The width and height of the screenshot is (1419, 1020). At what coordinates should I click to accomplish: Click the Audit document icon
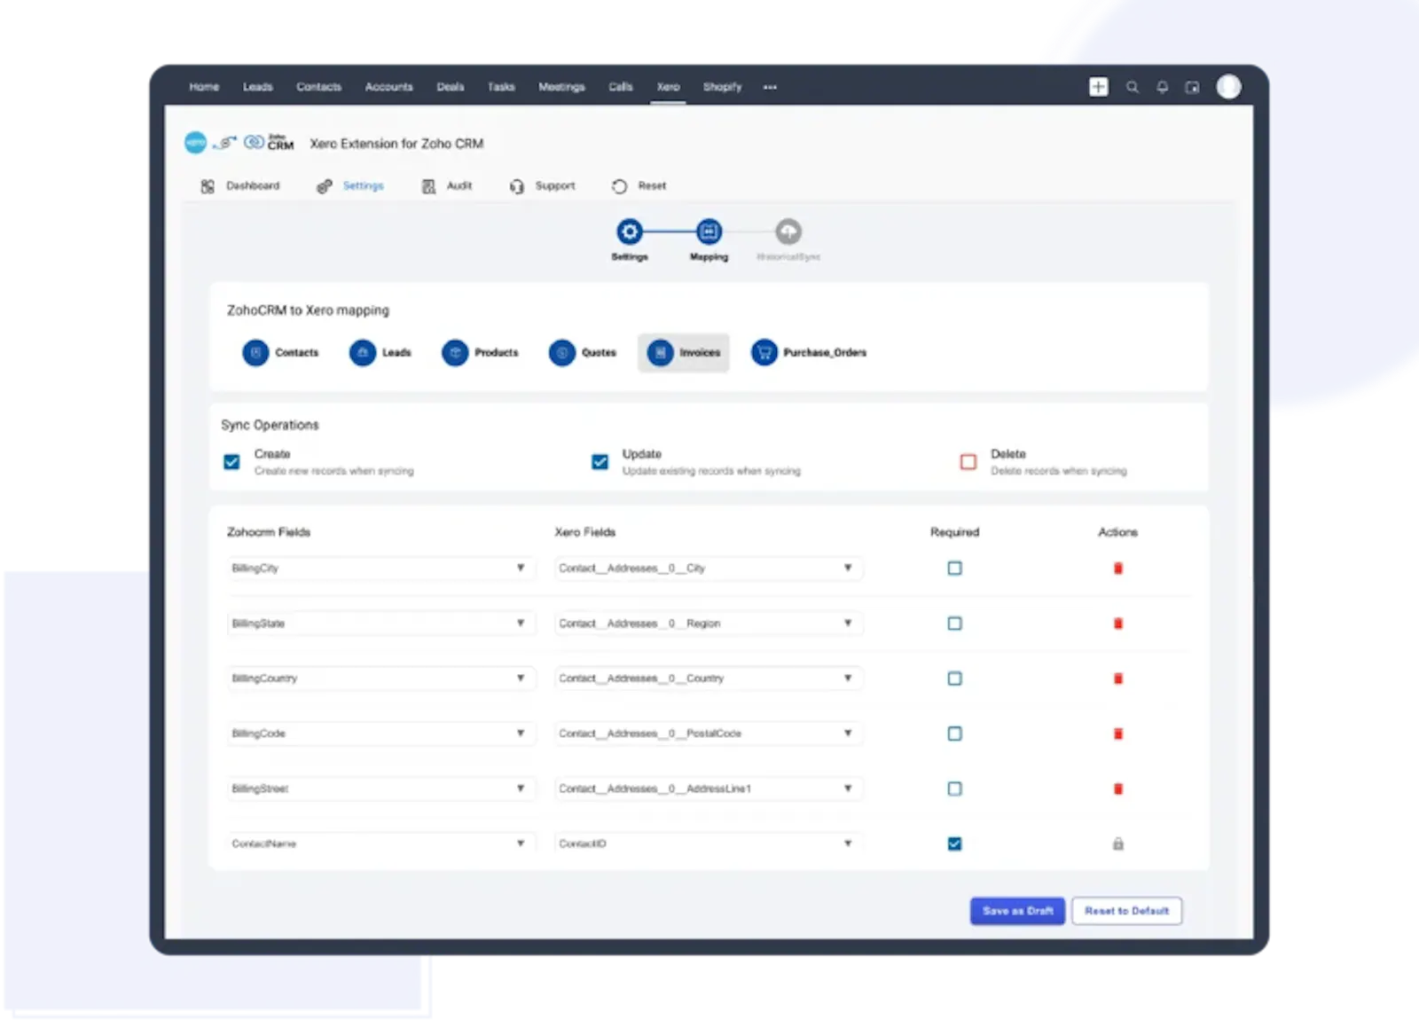tap(428, 186)
